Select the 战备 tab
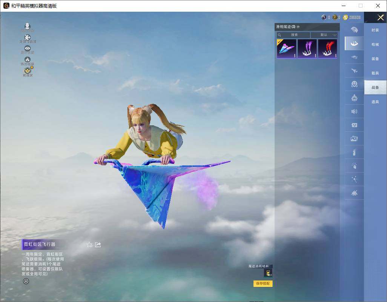Screen dimensions: 387x302 (375, 88)
